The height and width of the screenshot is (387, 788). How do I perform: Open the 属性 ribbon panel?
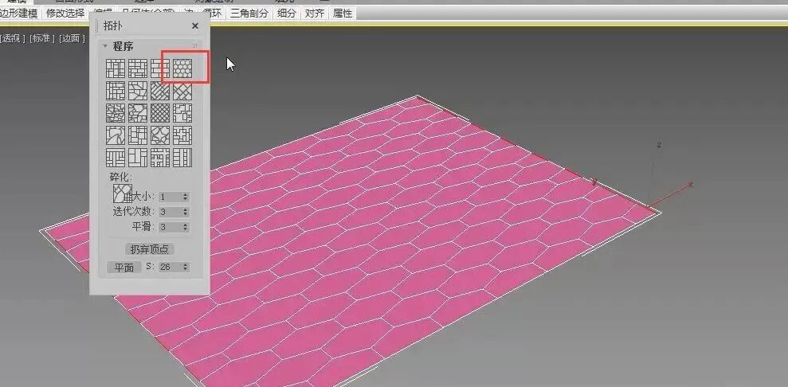343,14
